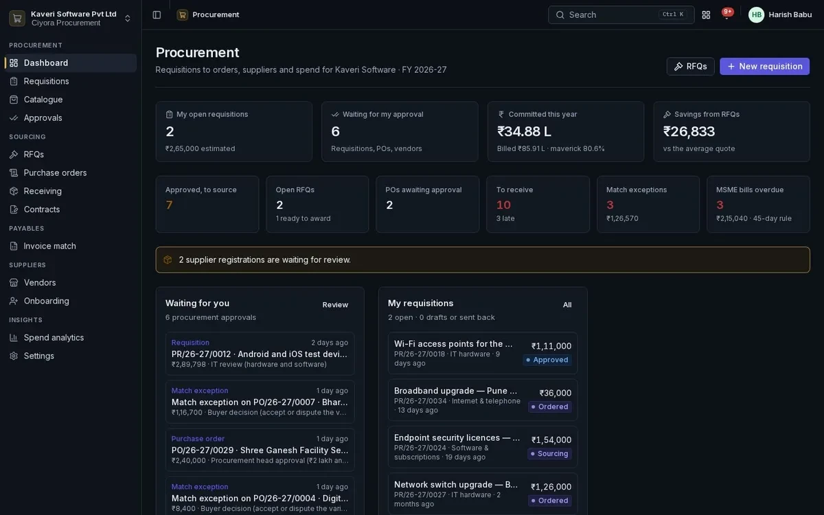Expand the Kaveri Software company switcher

(128, 19)
